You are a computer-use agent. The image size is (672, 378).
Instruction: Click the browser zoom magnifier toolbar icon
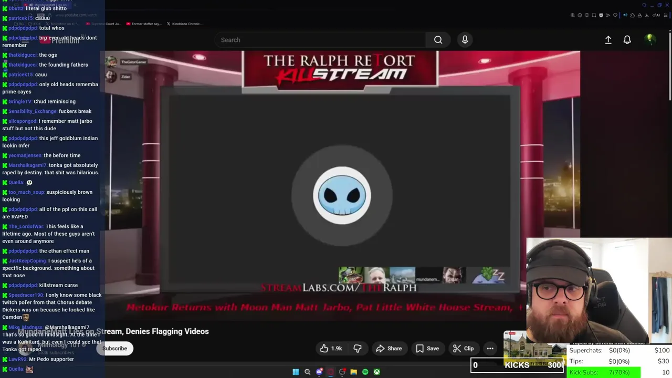573,15
